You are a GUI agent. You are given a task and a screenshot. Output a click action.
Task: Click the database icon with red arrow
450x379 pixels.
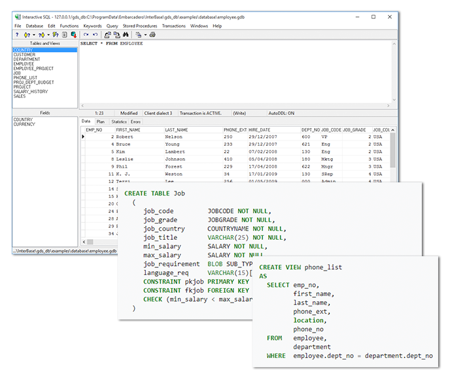74,35
